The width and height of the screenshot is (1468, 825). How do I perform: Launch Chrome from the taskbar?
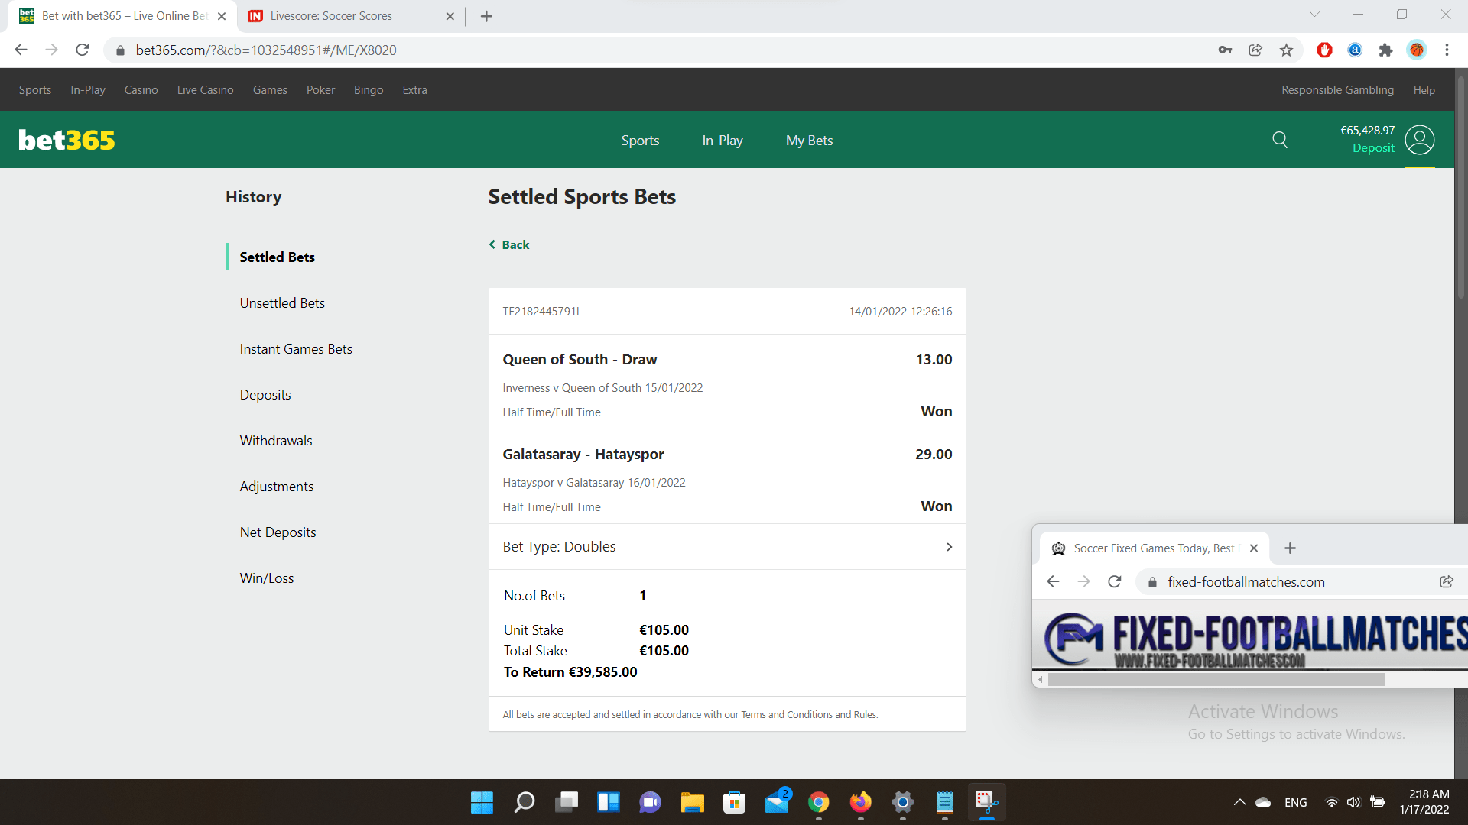(x=819, y=802)
